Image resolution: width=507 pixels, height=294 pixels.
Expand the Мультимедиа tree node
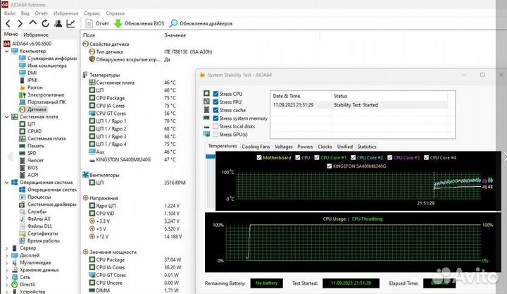pyautogui.click(x=6, y=262)
